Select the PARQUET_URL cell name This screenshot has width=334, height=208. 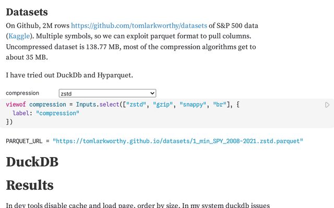[x=24, y=141]
